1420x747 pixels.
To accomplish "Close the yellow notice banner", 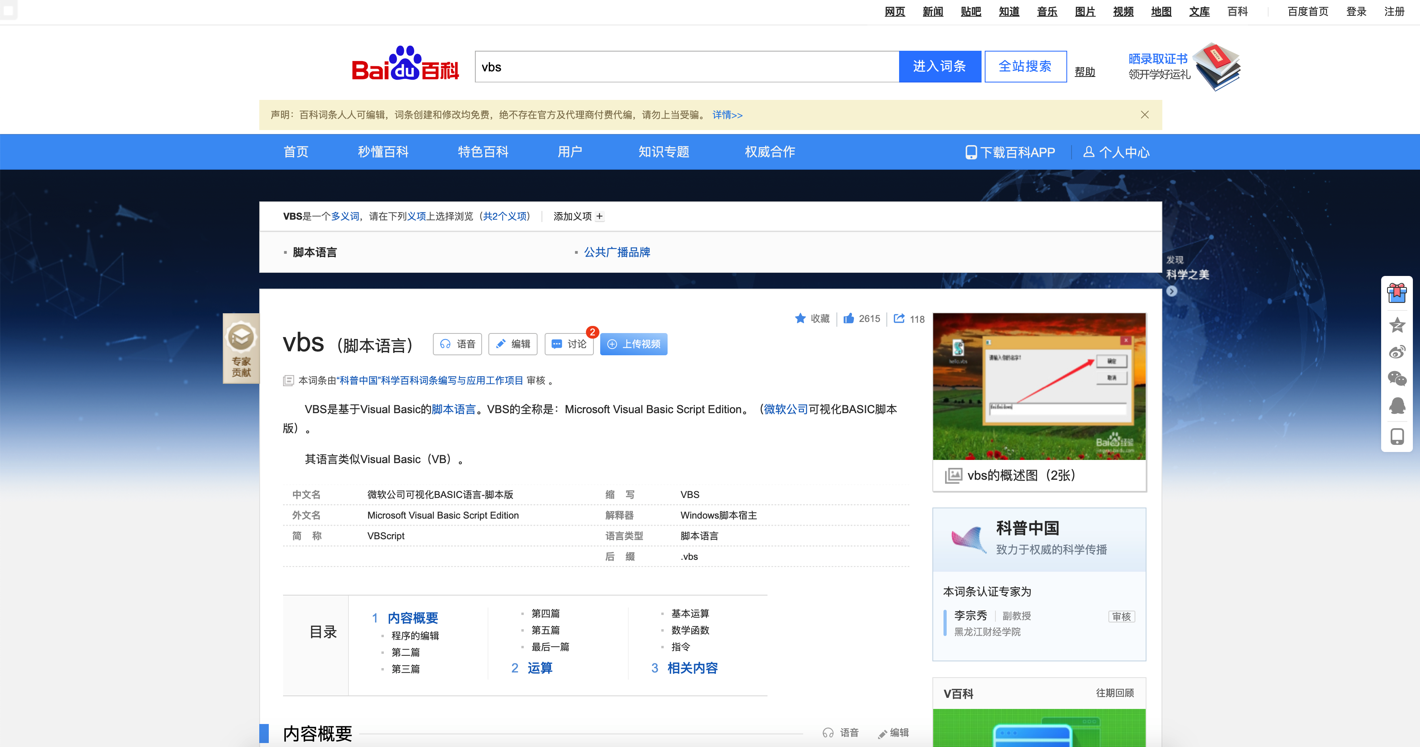I will click(1145, 115).
